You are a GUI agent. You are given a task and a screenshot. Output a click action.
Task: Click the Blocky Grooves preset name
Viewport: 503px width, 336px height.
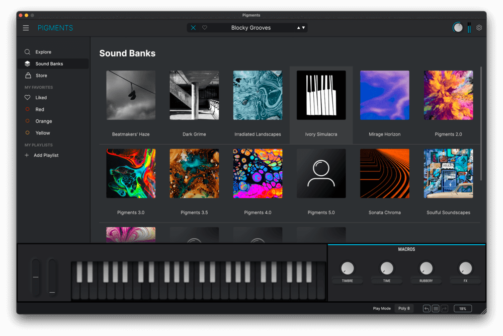point(250,28)
